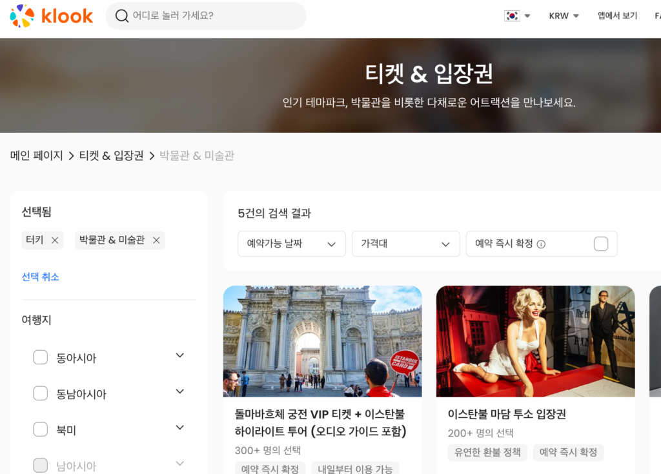Go to 메인 페이지 breadcrumb
This screenshot has width=661, height=474.
click(x=37, y=155)
